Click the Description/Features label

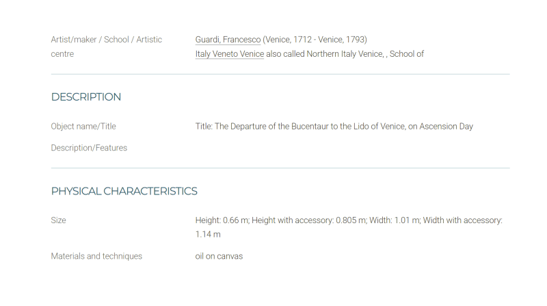click(x=89, y=148)
